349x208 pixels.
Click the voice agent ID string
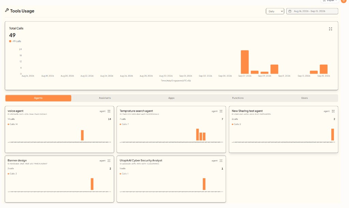(27, 114)
